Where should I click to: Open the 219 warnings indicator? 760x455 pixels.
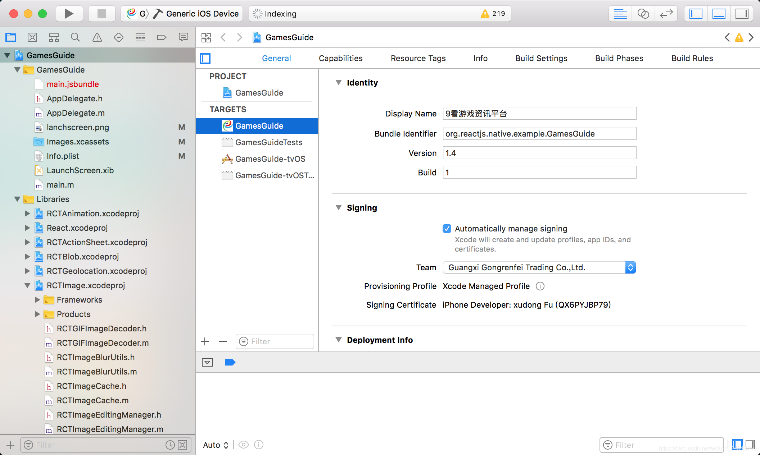click(x=493, y=14)
